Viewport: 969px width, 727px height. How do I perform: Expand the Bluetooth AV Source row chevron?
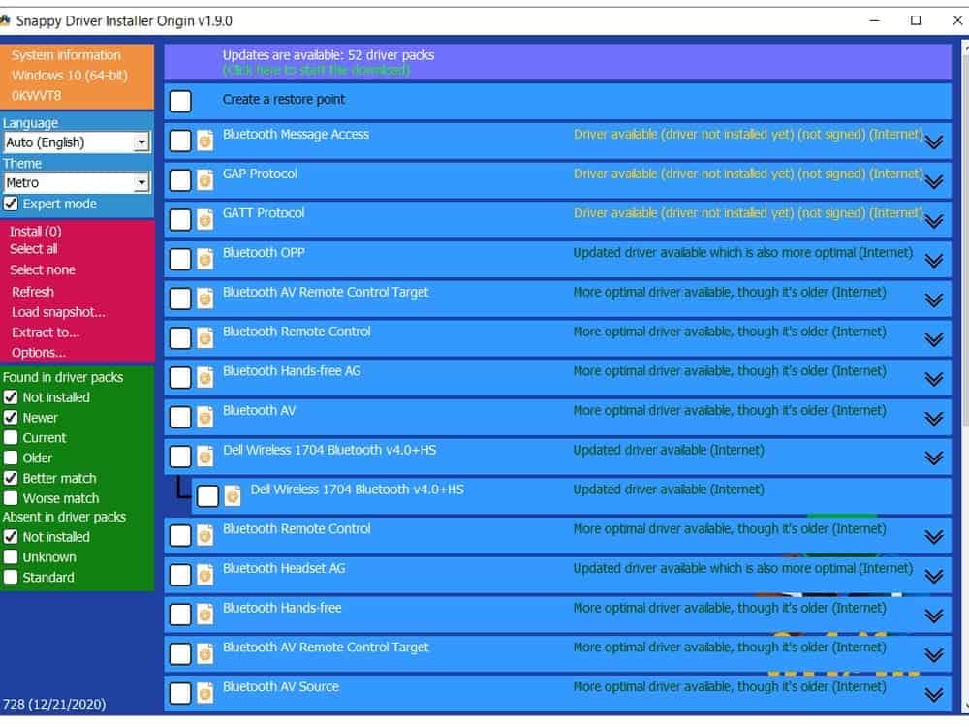point(934,695)
